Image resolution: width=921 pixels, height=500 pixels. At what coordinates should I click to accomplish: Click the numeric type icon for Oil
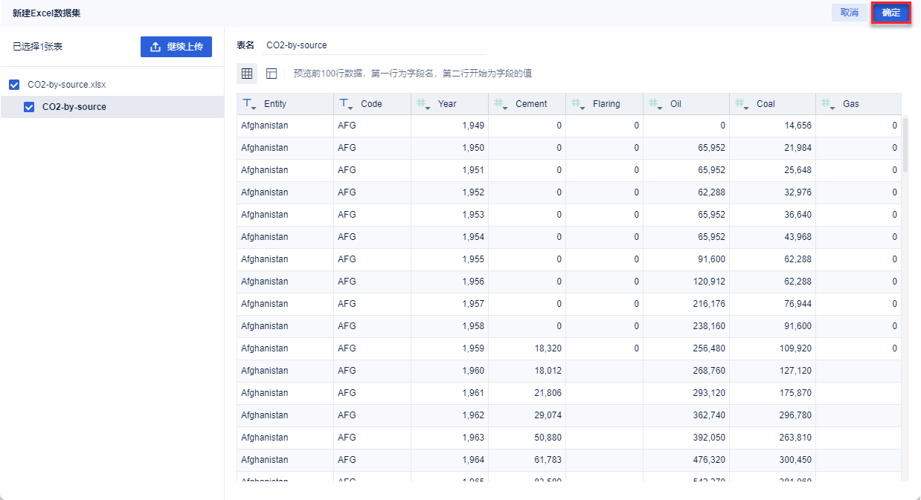coord(655,104)
